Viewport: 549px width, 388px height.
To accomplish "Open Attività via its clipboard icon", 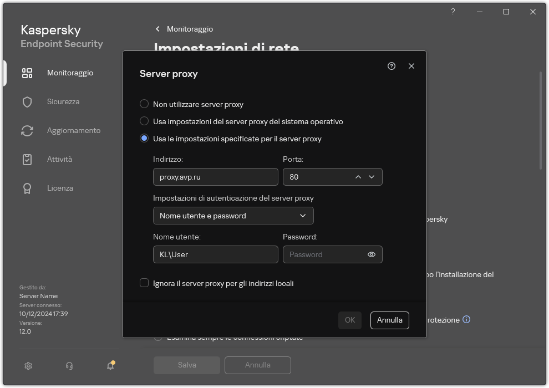I will pyautogui.click(x=27, y=159).
